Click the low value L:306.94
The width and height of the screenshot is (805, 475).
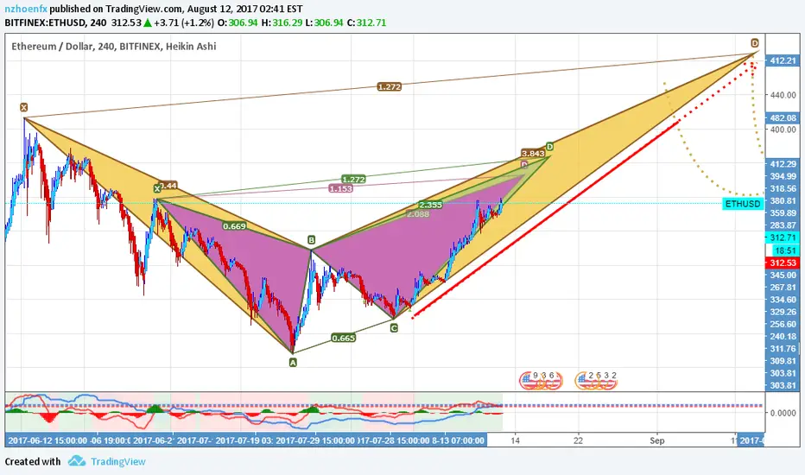323,22
